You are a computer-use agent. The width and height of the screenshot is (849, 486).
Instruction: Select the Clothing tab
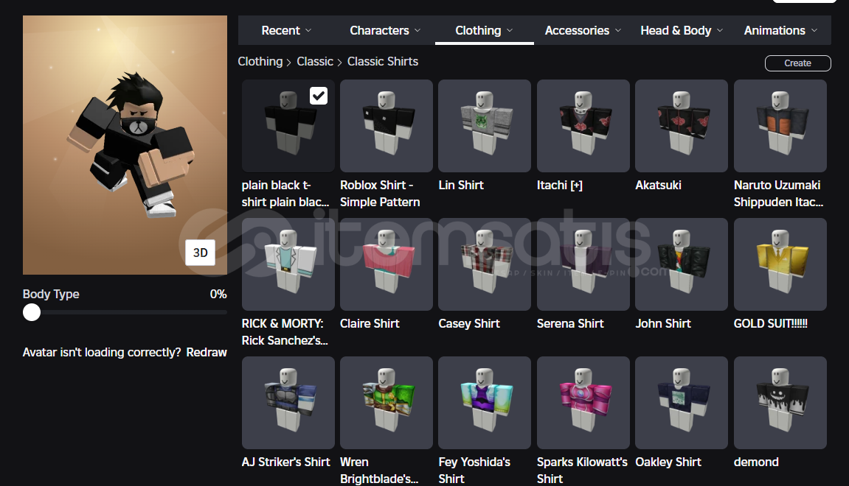click(484, 30)
